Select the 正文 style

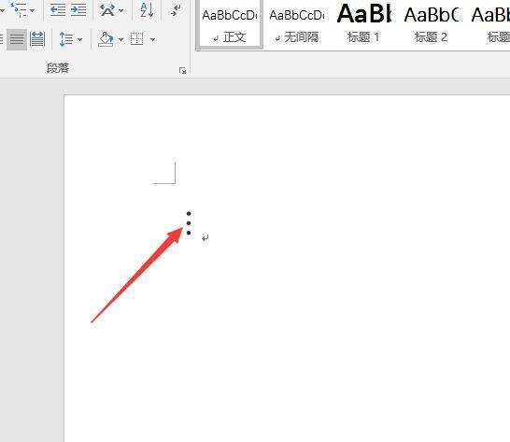230,24
